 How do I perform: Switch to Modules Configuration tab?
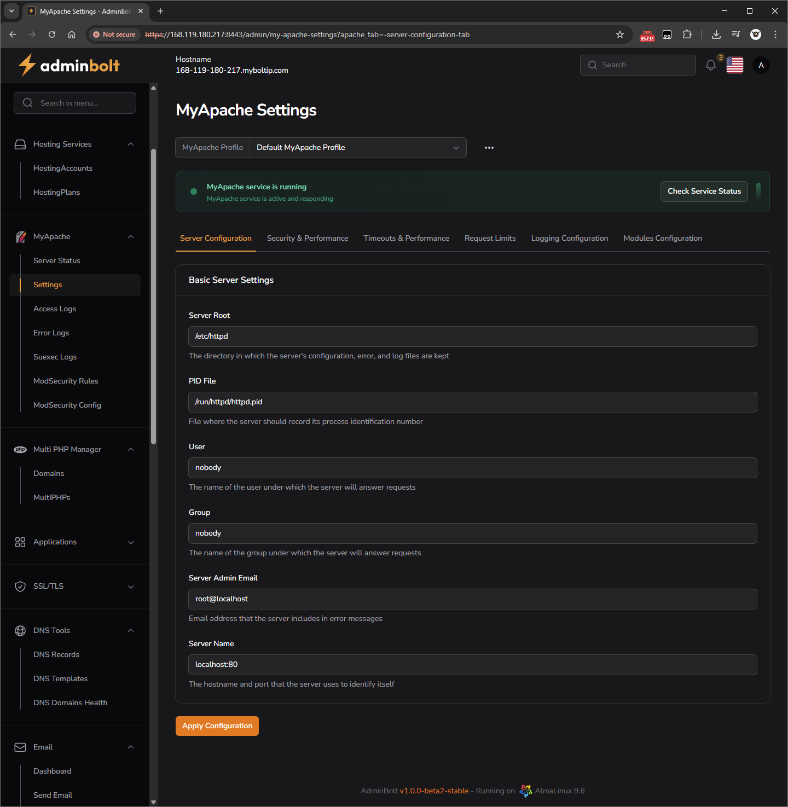(x=662, y=238)
